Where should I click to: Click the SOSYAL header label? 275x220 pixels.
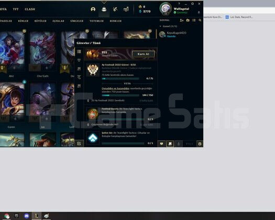click(164, 20)
